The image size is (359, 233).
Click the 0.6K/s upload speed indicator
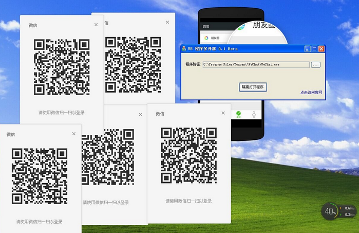(347, 208)
